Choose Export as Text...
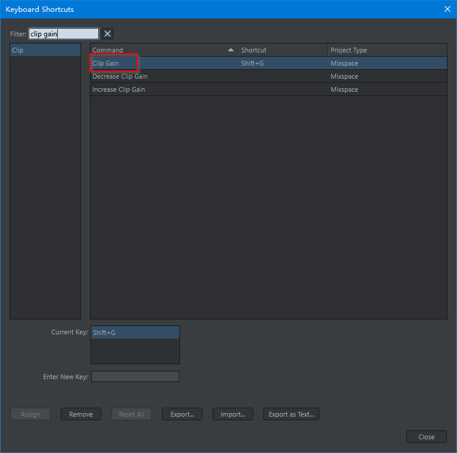457x453 pixels. tap(291, 414)
